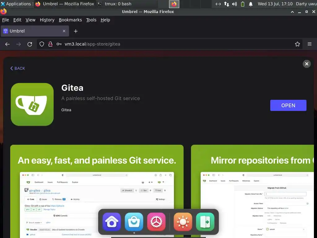Click the Gitea title heading
This screenshot has height=238, width=317.
(x=72, y=88)
